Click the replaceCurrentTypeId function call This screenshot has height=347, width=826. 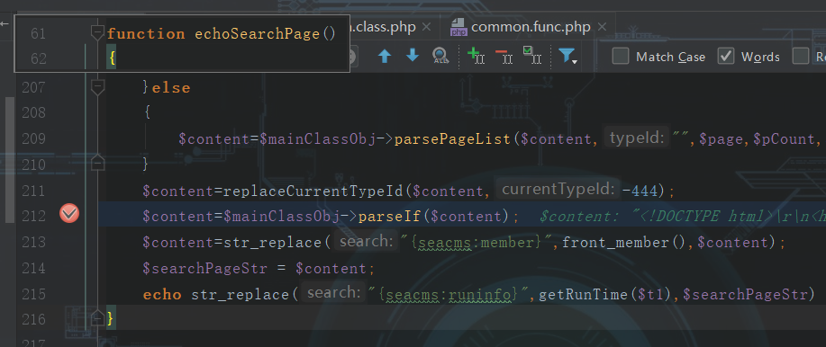pos(313,191)
